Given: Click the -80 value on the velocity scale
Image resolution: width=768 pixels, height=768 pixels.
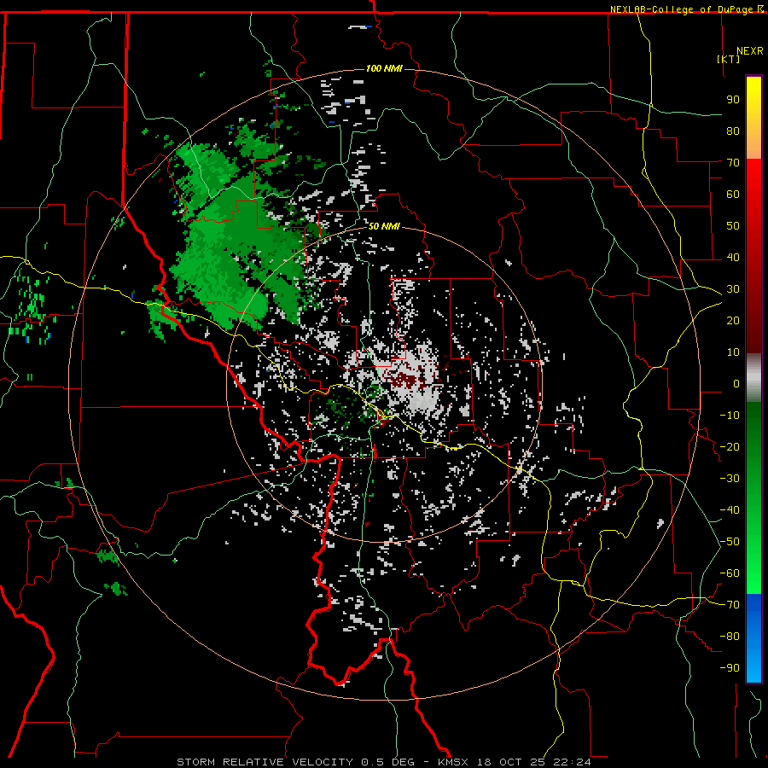Looking at the screenshot, I should pos(730,637).
